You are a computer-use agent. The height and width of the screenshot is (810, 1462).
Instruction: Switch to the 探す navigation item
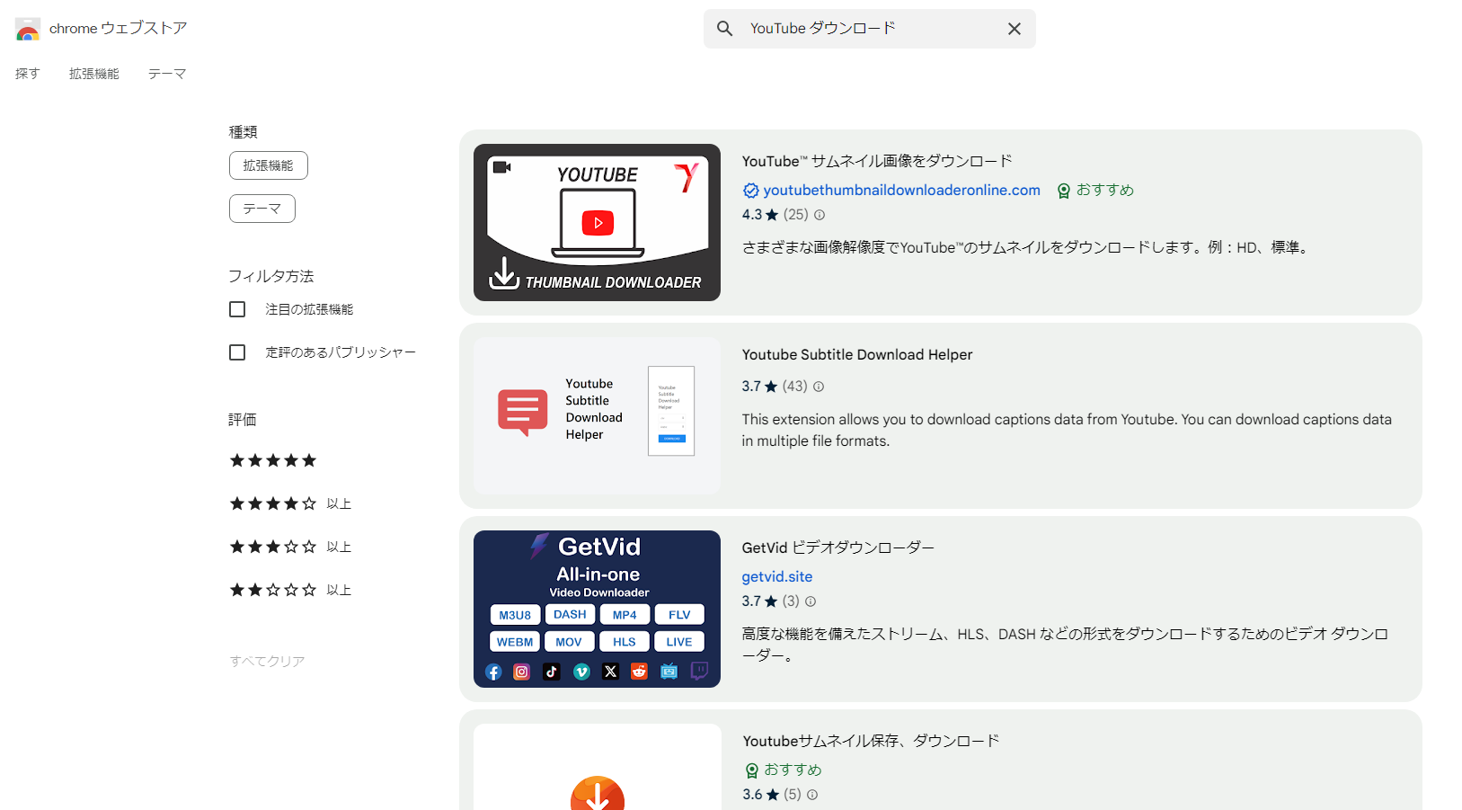(27, 73)
